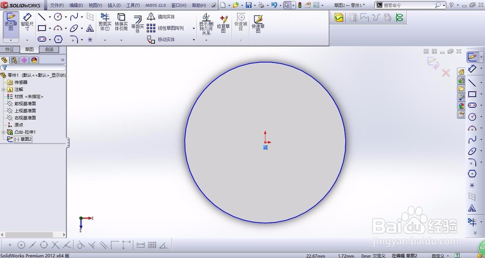Click the Rebuild traffic light icon
The width and height of the screenshot is (485, 258).
[x=300, y=5]
